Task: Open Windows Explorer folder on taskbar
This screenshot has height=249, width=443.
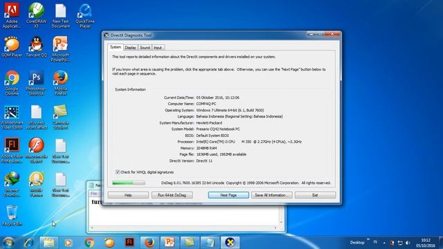Action: [x=48, y=243]
